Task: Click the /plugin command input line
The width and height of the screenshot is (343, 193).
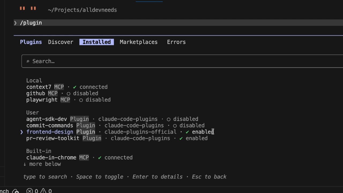Action: click(178, 23)
